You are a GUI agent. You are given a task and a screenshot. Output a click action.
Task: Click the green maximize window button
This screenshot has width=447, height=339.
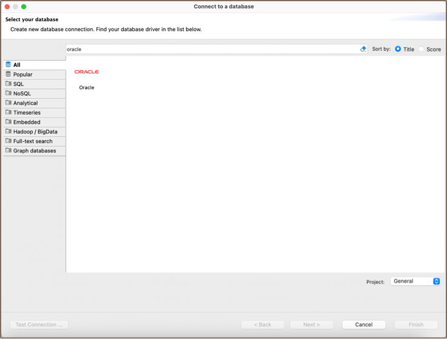(x=24, y=7)
